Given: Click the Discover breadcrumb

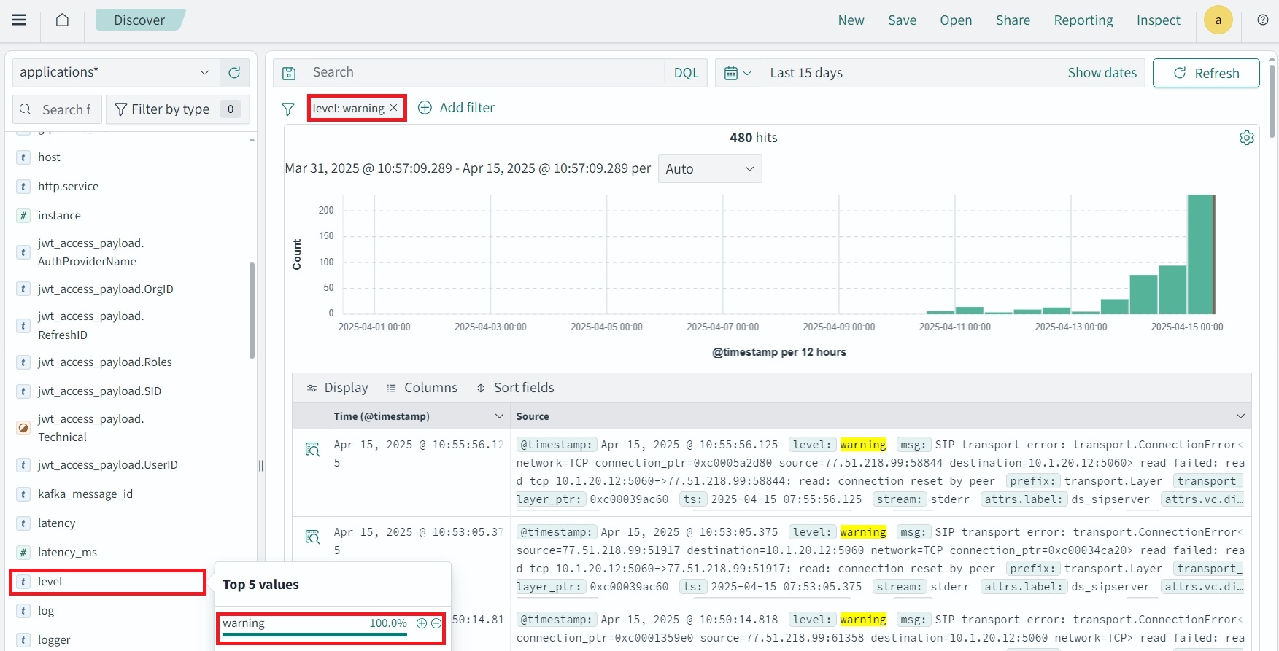Looking at the screenshot, I should click(139, 20).
